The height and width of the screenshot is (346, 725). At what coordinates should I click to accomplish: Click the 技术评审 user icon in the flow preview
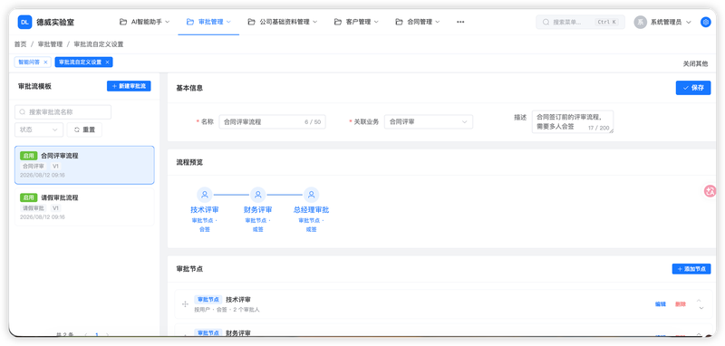coord(205,195)
